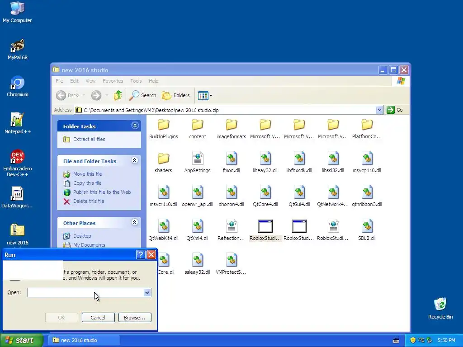Click new 2016 studio taskbar button
Image resolution: width=463 pixels, height=347 pixels.
tap(84, 340)
